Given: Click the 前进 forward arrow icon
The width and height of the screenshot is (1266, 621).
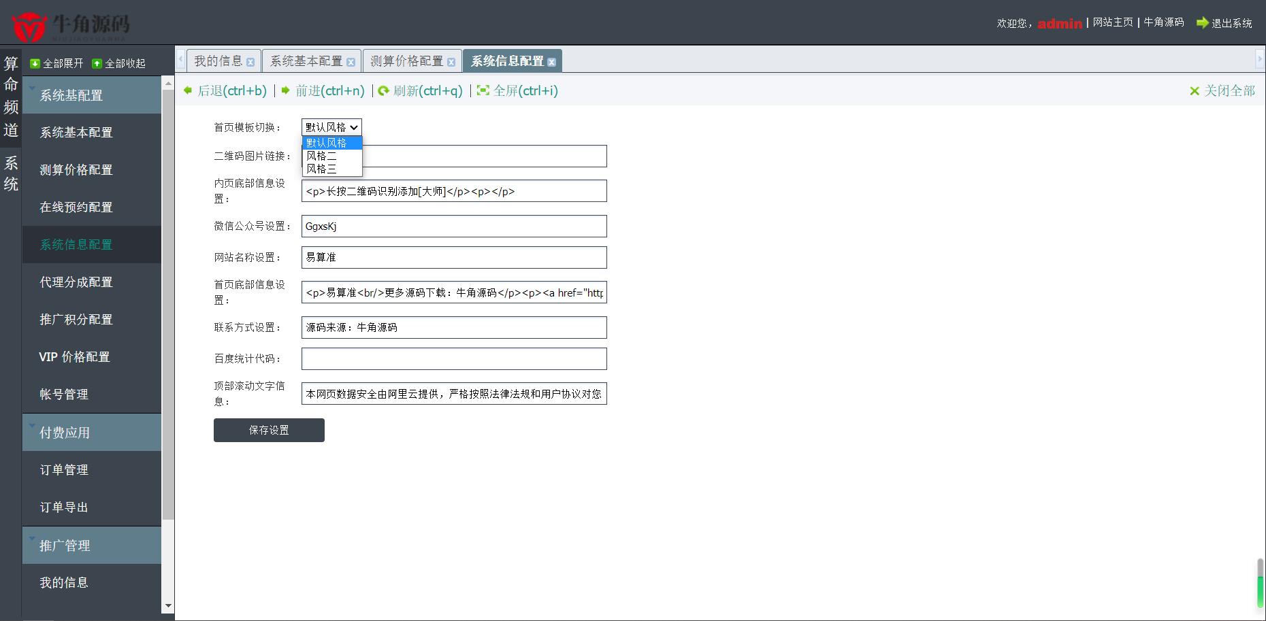Looking at the screenshot, I should [x=286, y=90].
